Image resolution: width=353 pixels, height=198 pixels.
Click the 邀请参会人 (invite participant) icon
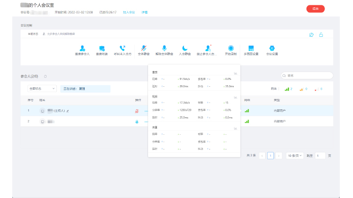click(83, 48)
